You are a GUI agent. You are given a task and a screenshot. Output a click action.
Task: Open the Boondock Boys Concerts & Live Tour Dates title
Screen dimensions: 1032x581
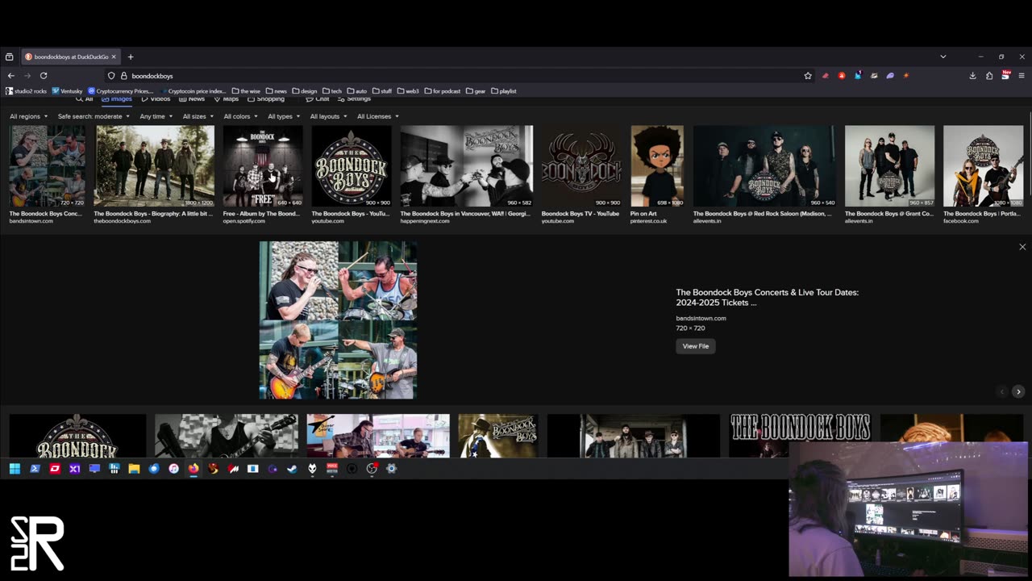tap(767, 297)
